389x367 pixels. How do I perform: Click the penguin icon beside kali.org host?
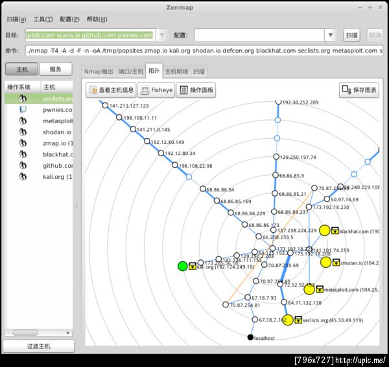point(23,176)
